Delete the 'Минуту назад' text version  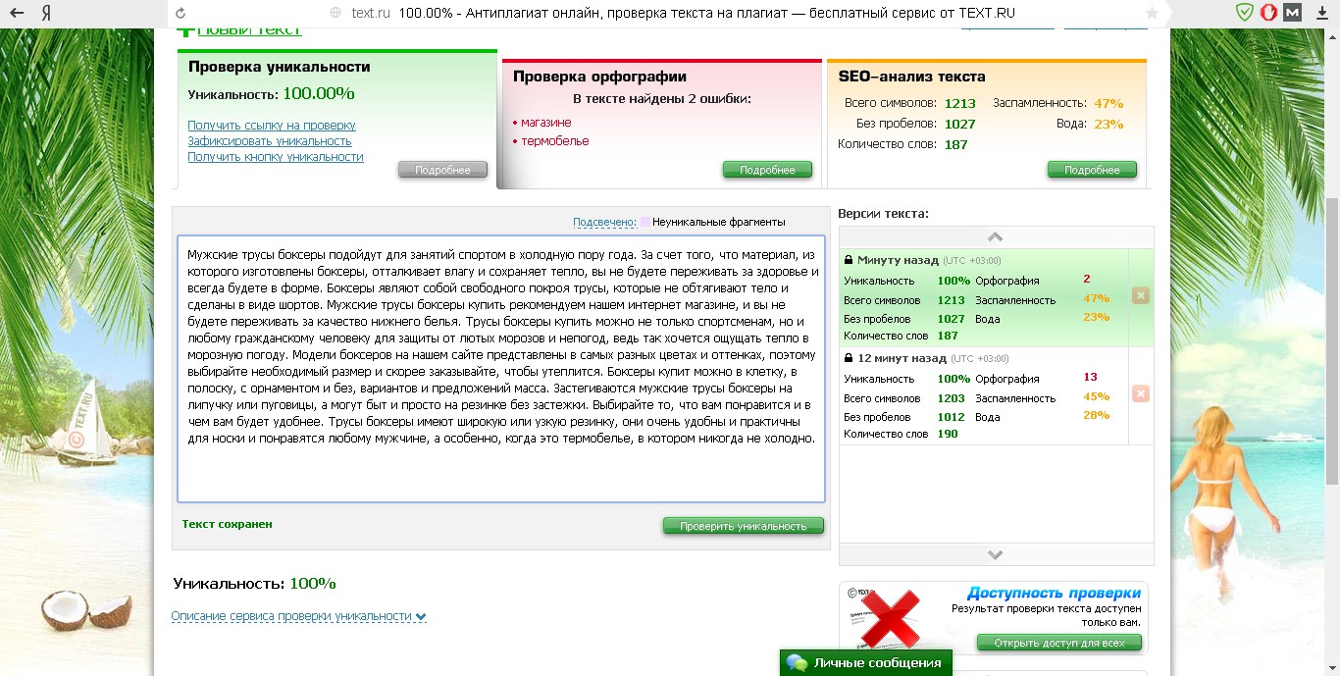(x=1140, y=295)
